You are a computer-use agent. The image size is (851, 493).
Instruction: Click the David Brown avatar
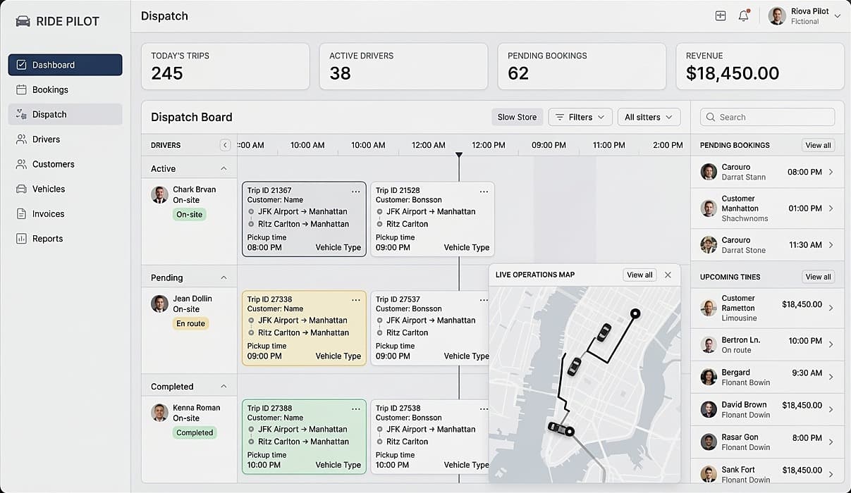coord(709,409)
